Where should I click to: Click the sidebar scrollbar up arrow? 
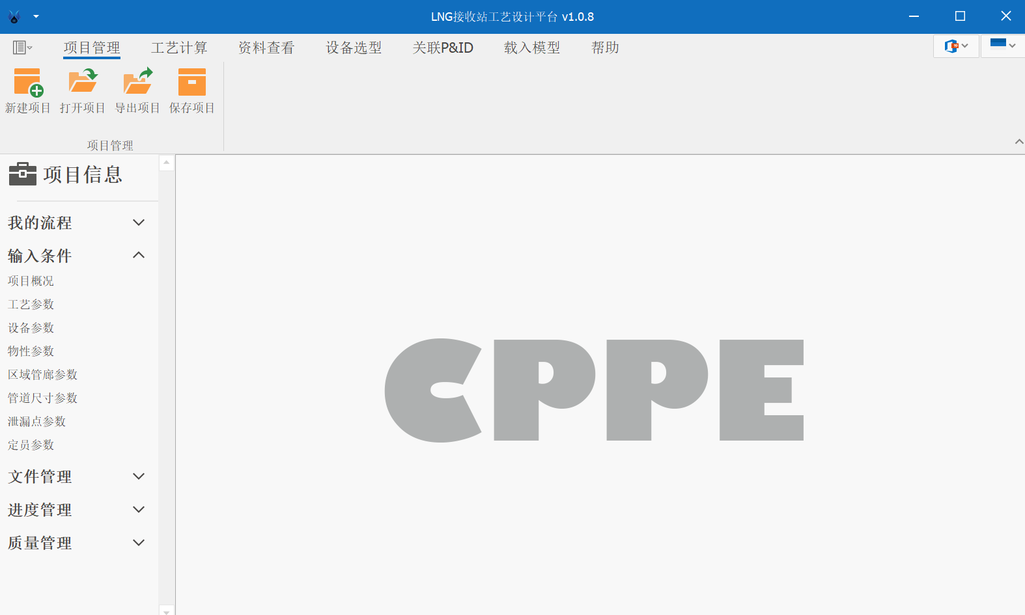[x=167, y=162]
